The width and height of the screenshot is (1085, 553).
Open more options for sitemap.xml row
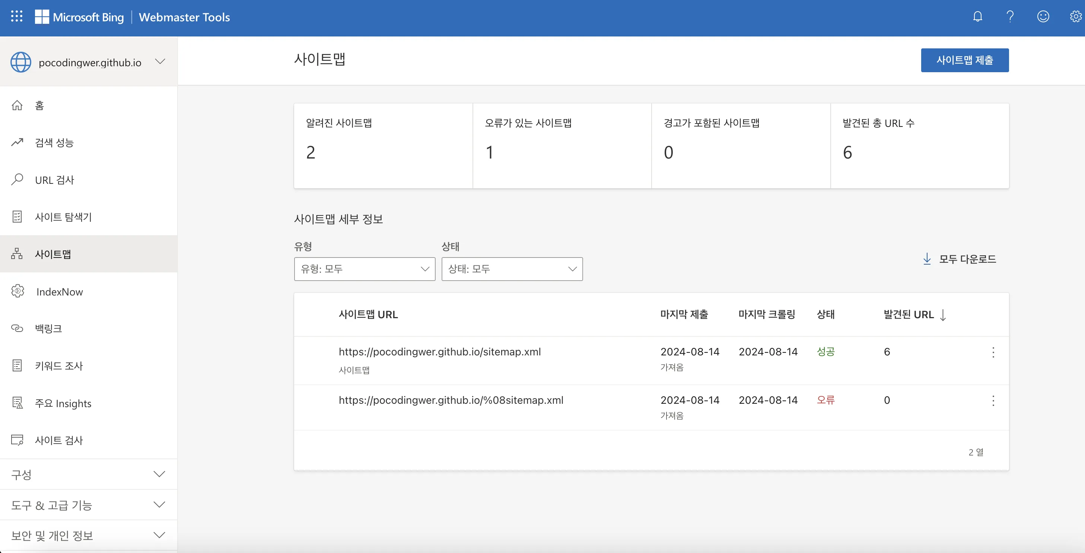(993, 352)
